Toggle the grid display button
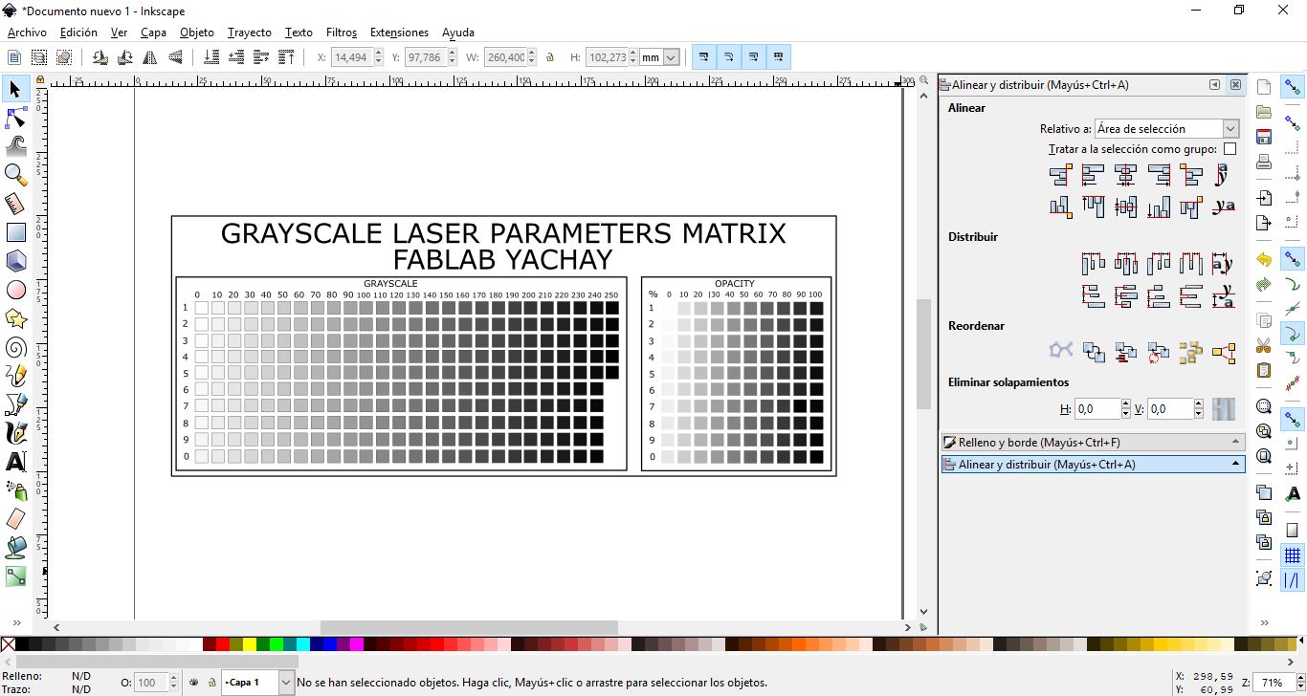The image size is (1307, 696). click(x=1293, y=555)
